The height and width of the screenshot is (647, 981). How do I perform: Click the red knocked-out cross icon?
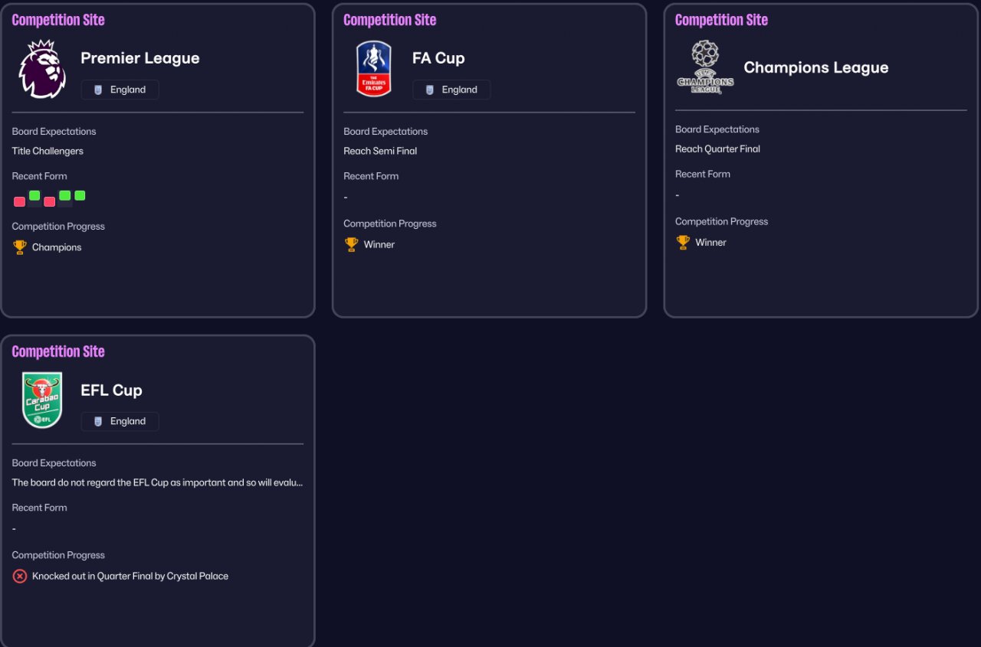pos(20,576)
